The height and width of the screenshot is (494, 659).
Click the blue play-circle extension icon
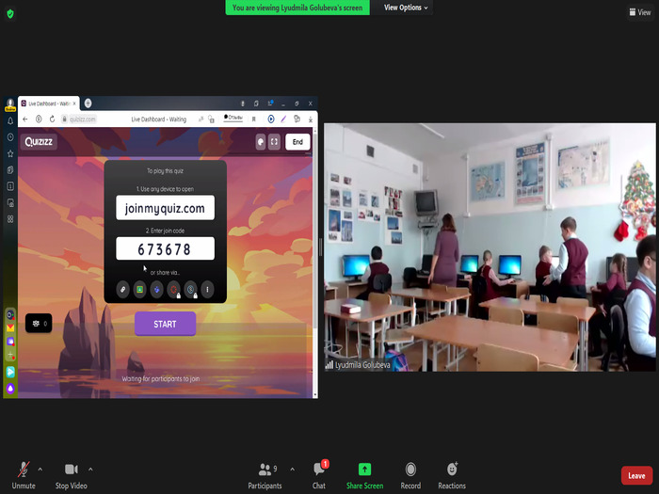[271, 120]
